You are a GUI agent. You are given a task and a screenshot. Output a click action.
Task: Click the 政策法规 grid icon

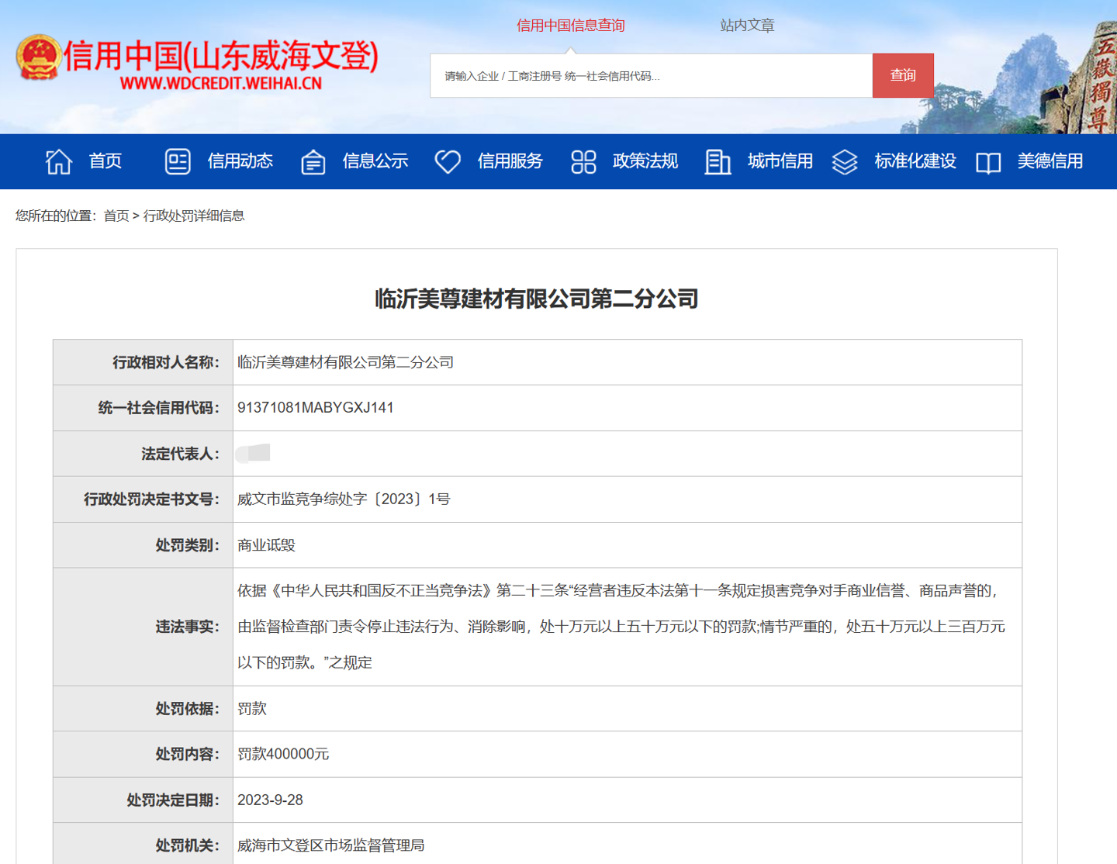(583, 161)
